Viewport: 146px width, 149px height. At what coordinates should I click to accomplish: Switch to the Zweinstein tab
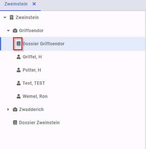click(x=16, y=4)
